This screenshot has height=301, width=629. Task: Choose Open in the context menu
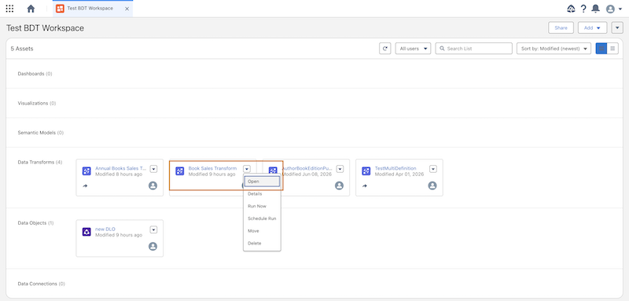pos(262,182)
